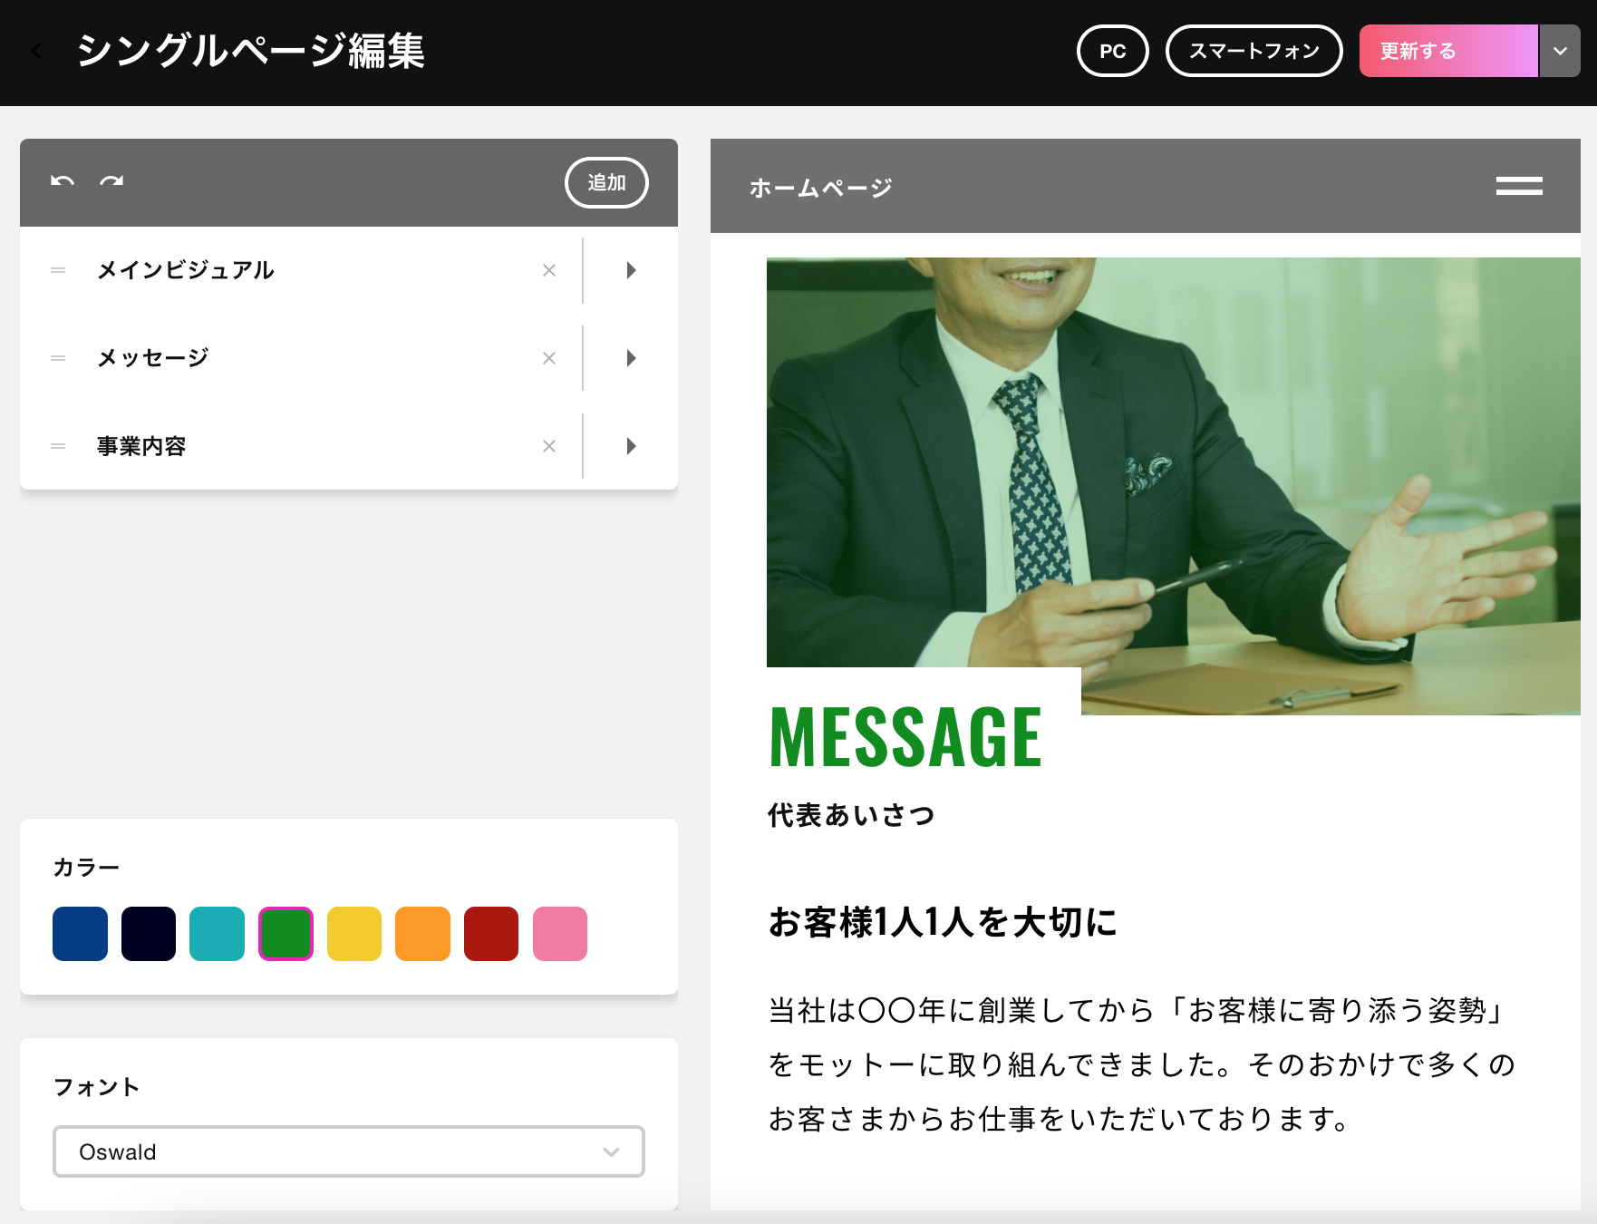The width and height of the screenshot is (1597, 1224).
Task: Click the 更新する button
Action: pos(1448,51)
